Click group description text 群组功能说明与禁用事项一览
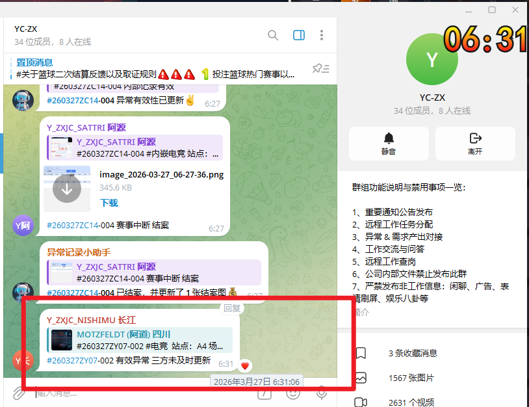529x407 pixels. pos(409,187)
